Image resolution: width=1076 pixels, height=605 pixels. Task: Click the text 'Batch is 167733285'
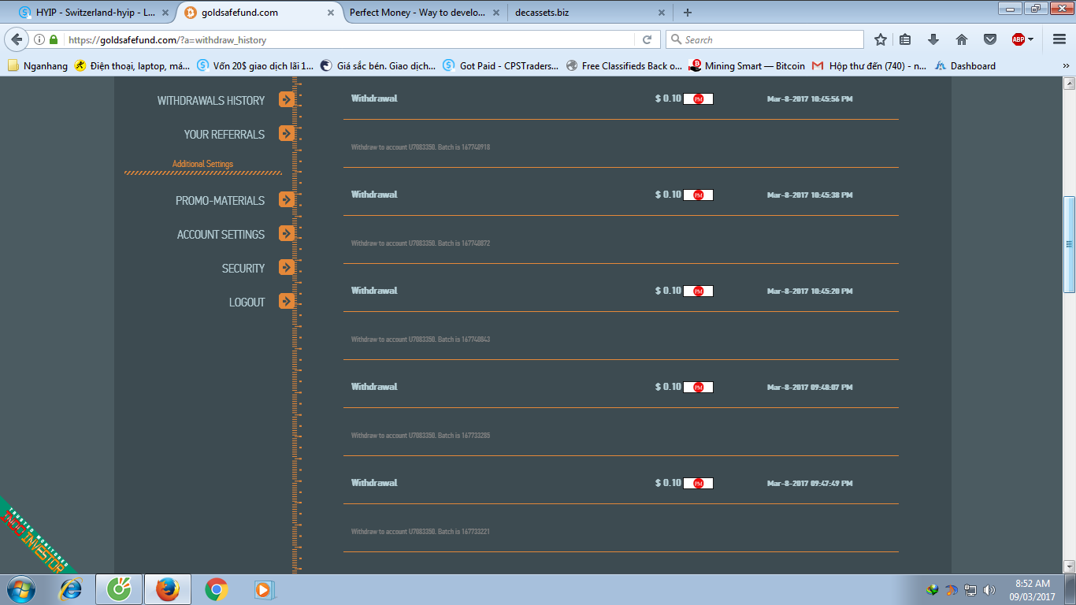pos(464,436)
